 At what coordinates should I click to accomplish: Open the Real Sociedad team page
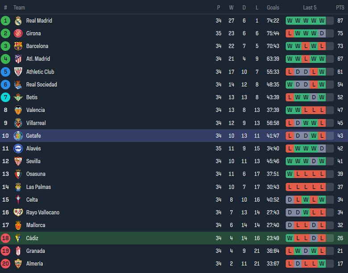pos(41,85)
